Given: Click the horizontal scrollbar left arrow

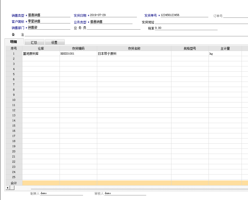Looking at the screenshot, I should point(7,188).
